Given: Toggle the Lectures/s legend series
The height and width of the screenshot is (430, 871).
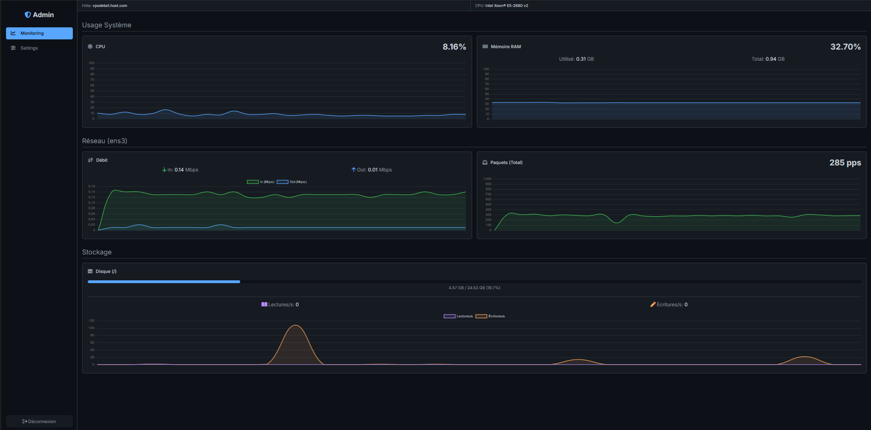Looking at the screenshot, I should click(458, 316).
